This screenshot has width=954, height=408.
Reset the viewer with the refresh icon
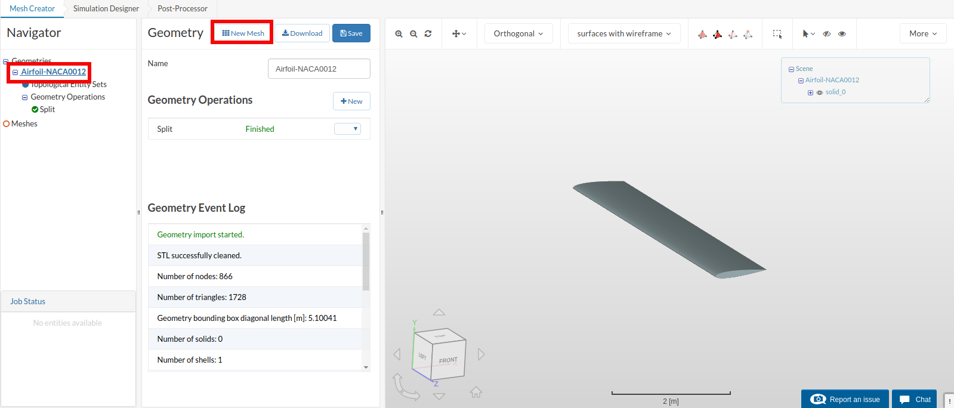[428, 34]
